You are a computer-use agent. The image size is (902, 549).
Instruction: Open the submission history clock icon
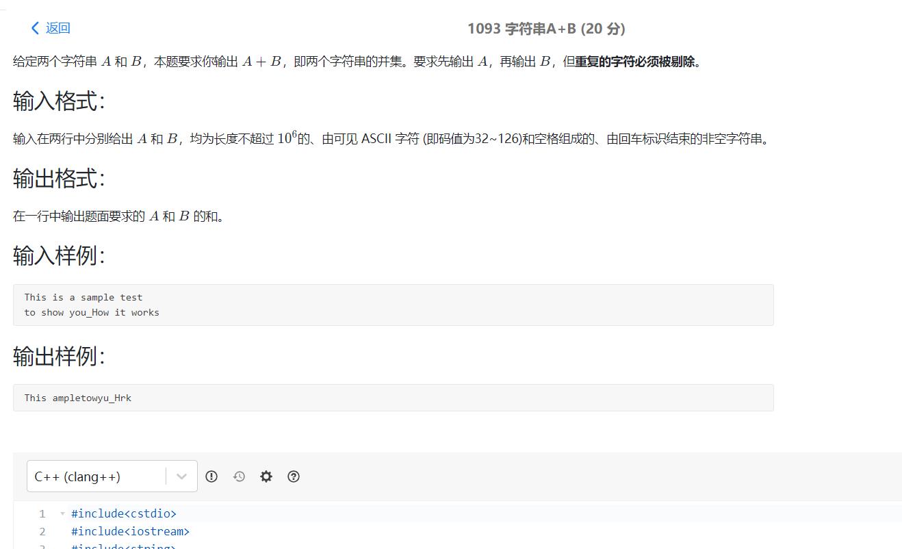coord(239,476)
